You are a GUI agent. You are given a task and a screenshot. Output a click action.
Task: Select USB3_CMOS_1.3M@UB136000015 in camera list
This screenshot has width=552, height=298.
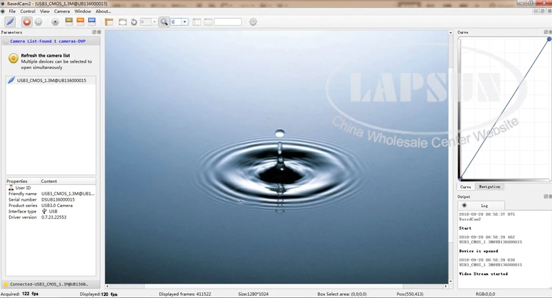tap(51, 80)
